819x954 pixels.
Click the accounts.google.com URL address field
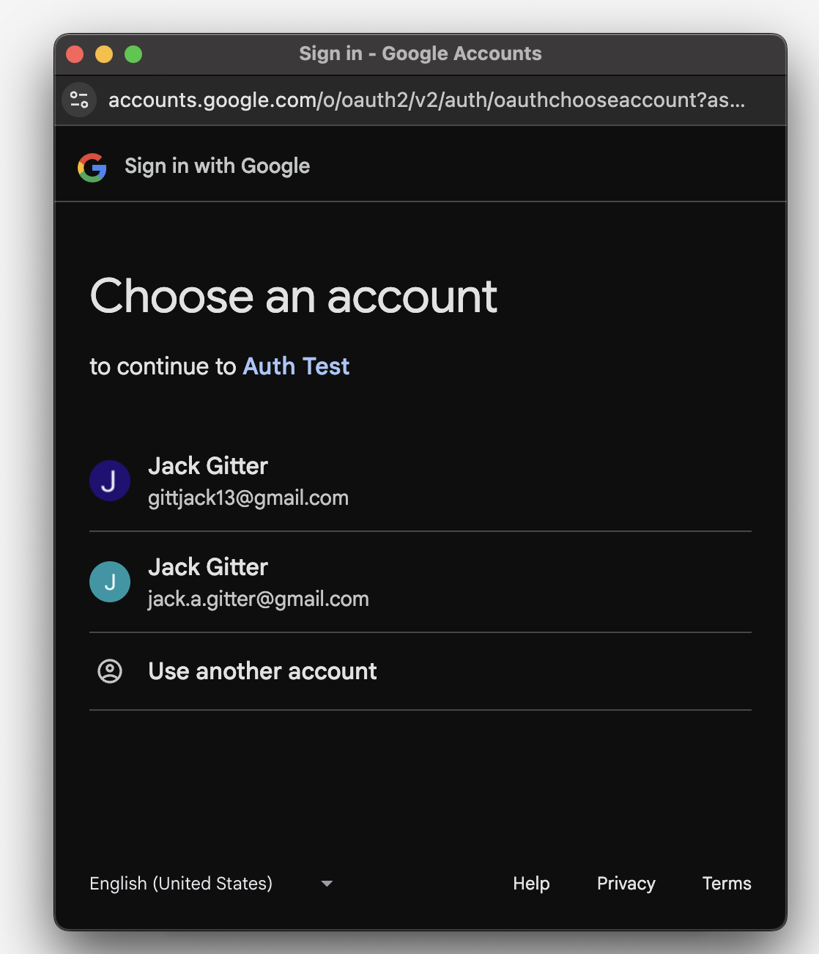pos(426,100)
